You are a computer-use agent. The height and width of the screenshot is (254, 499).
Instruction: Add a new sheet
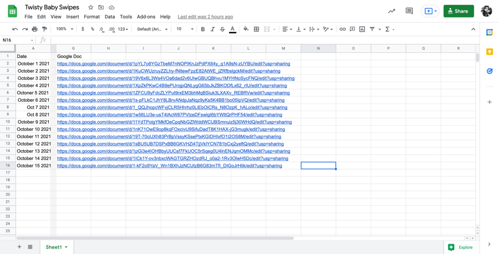(19, 247)
